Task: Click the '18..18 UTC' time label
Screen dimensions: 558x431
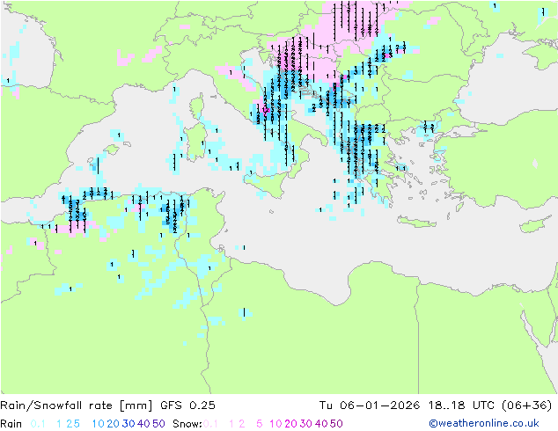Action: pos(461,405)
